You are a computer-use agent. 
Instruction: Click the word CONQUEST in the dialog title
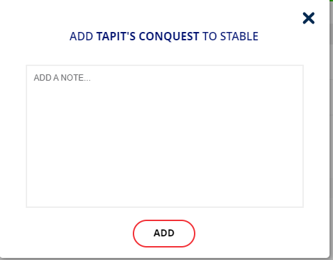(x=169, y=36)
